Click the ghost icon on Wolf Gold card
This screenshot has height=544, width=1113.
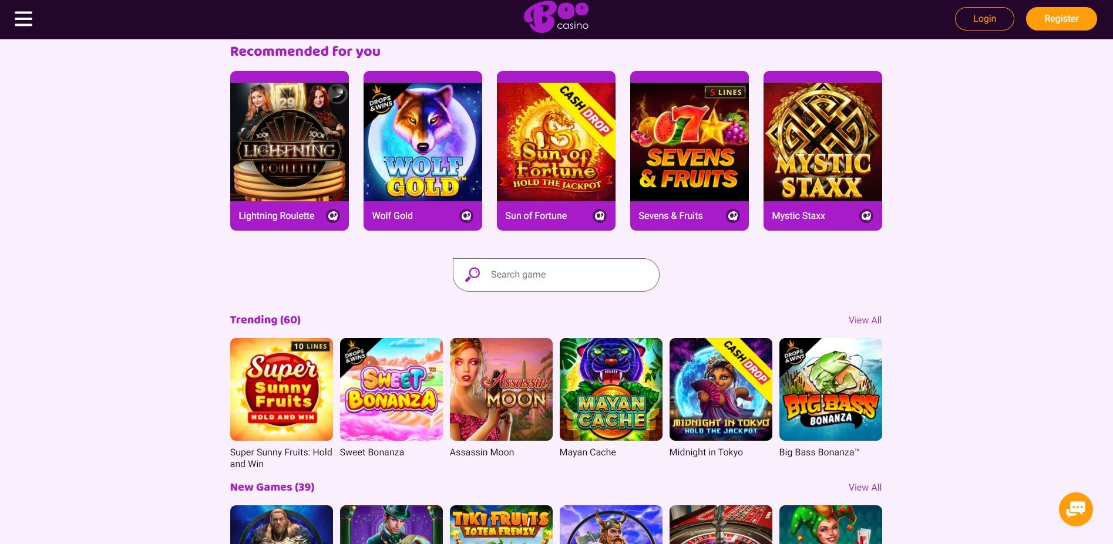[x=466, y=216]
